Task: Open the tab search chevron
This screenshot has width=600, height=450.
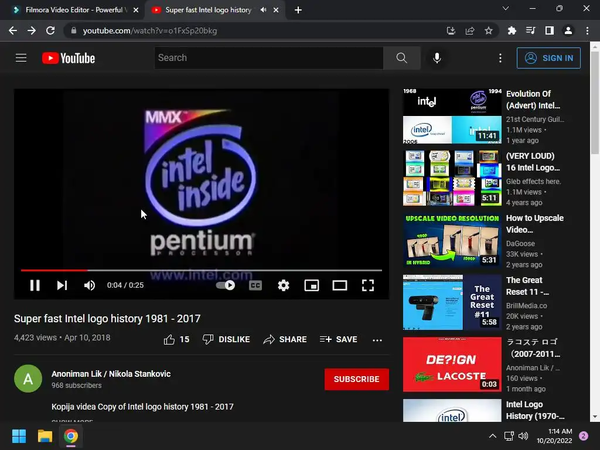Action: click(506, 8)
